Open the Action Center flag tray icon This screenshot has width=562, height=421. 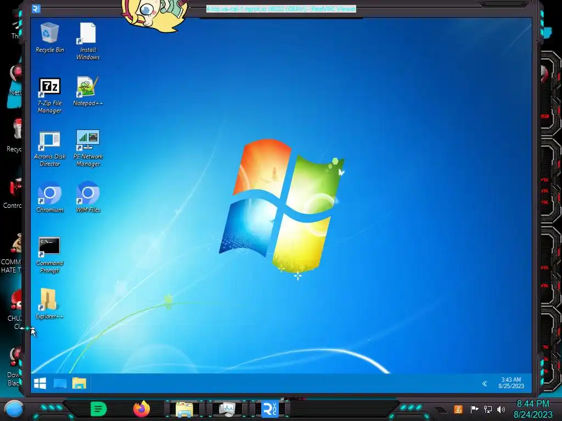click(x=474, y=409)
